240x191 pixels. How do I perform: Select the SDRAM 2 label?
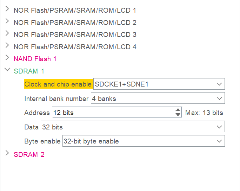[x=29, y=154]
